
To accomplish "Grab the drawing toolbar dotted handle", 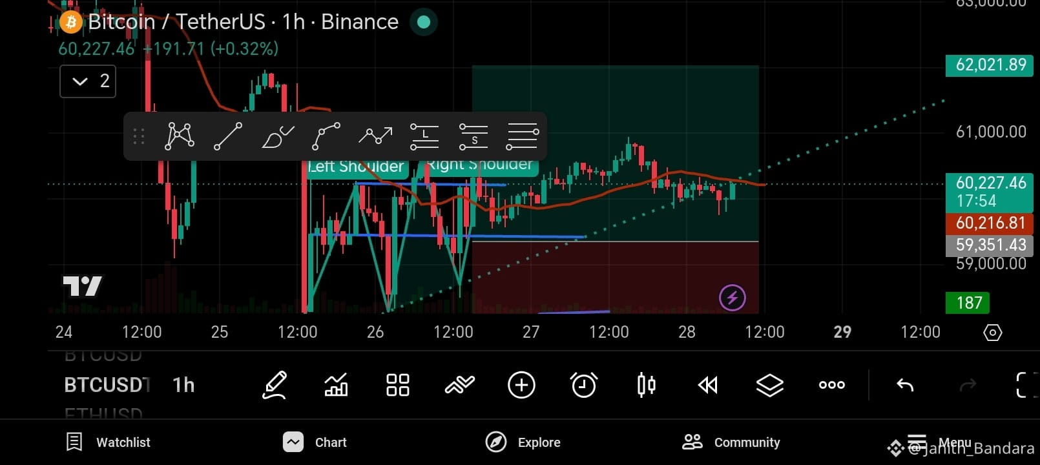I will click(x=138, y=136).
